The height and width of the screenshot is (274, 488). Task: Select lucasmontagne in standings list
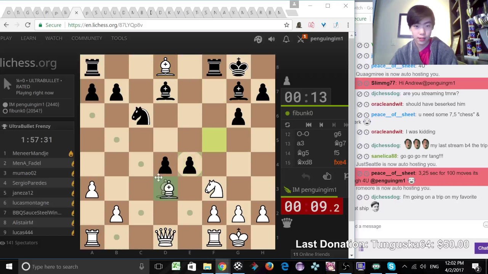pos(31,202)
